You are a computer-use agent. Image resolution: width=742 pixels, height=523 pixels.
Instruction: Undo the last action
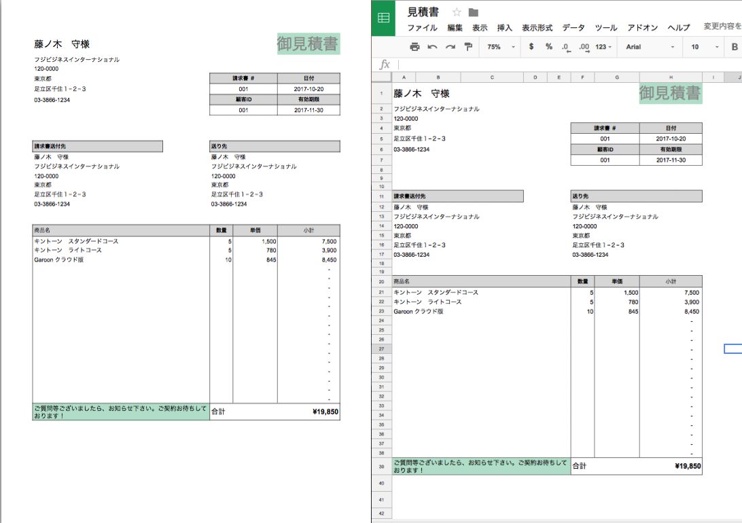click(x=432, y=47)
